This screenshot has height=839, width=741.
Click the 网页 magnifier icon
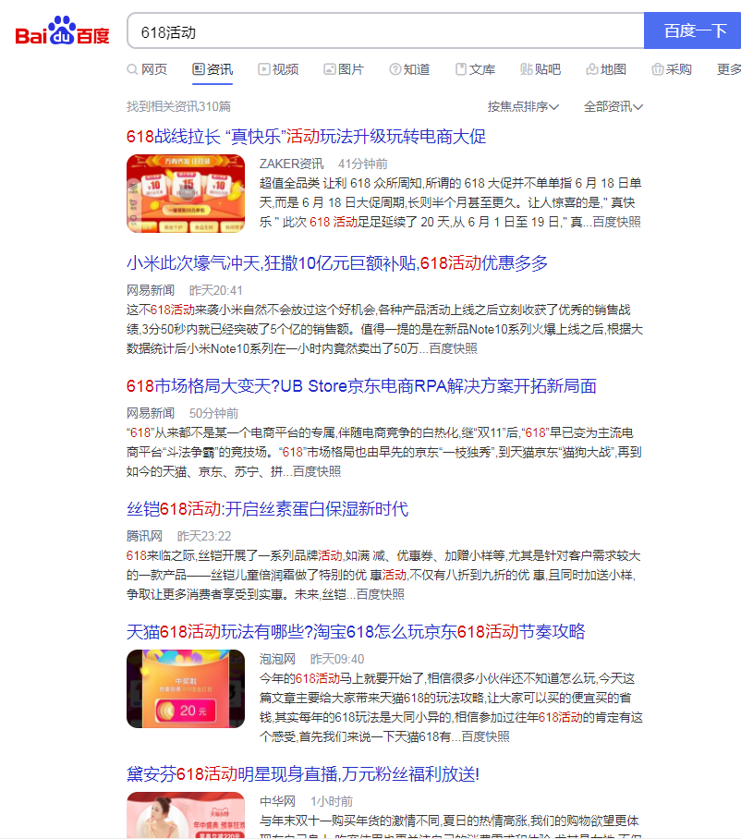click(132, 69)
